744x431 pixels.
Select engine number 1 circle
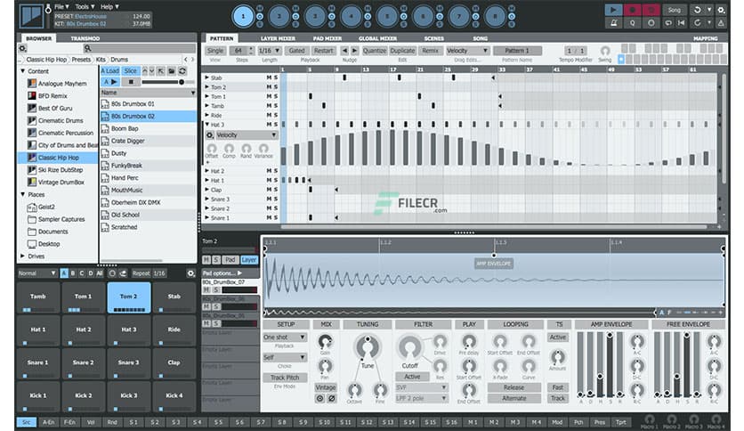(x=244, y=15)
